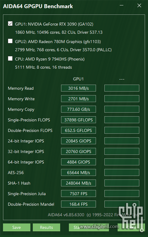The height and width of the screenshot is (237, 148).
Task: Click the Memory Copy result 773.60 GB/s
Action: click(x=79, y=109)
